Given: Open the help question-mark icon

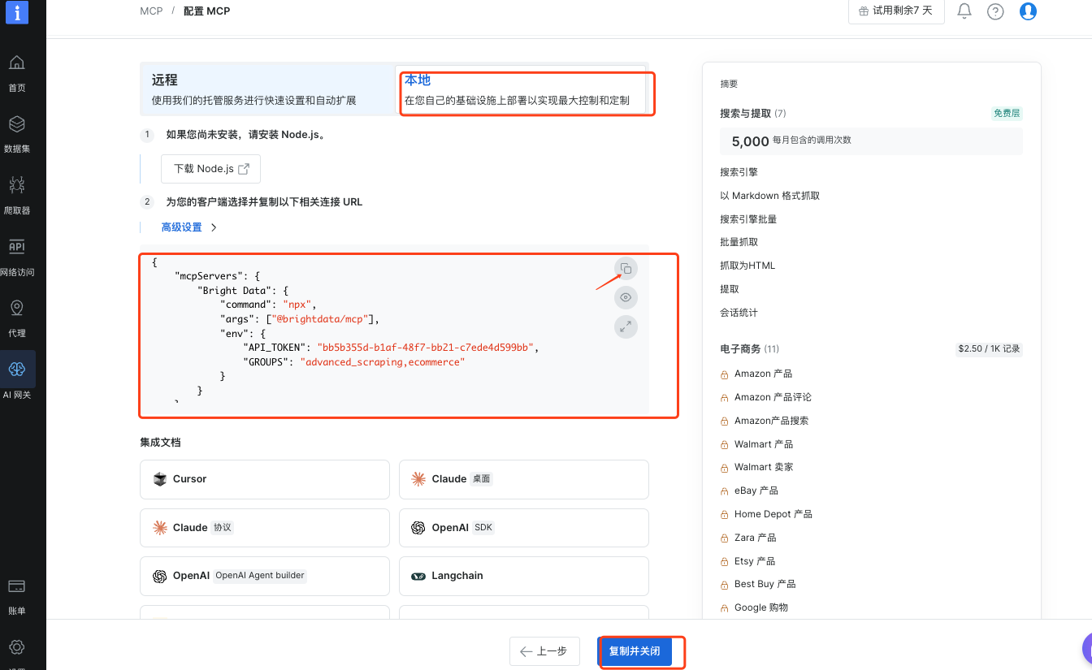Looking at the screenshot, I should pos(995,11).
